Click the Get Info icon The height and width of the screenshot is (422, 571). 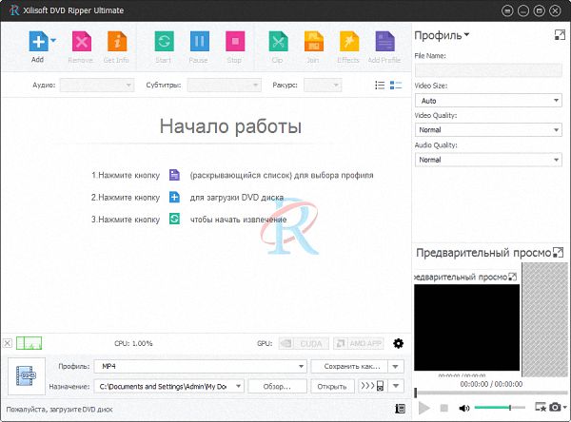[116, 44]
